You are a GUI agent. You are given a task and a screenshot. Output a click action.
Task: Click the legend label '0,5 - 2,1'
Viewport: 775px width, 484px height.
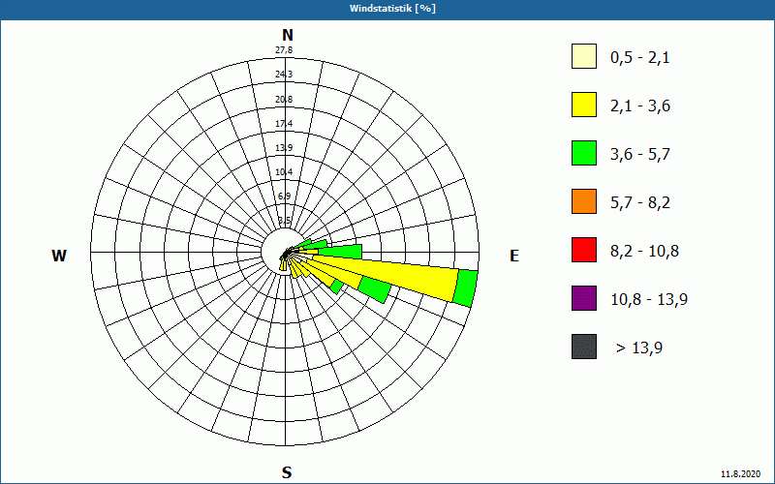click(x=640, y=58)
